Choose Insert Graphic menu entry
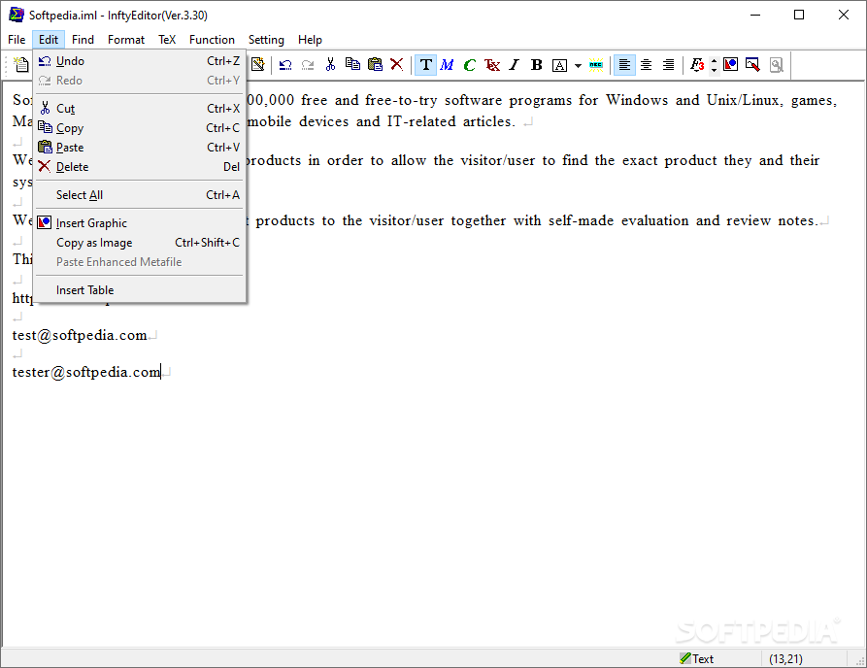The image size is (867, 668). tap(140, 223)
